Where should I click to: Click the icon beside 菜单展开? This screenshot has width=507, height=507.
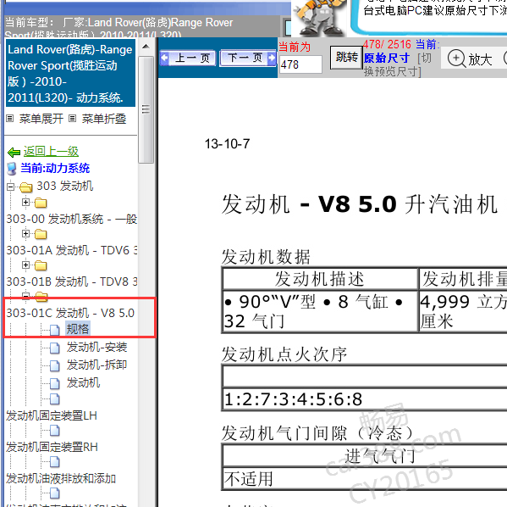click(x=10, y=119)
